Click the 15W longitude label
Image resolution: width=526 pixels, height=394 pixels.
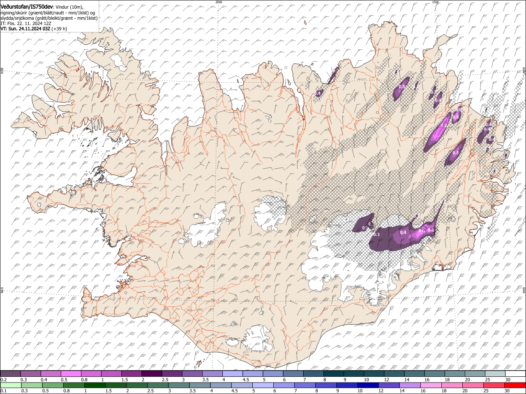click(x=435, y=2)
